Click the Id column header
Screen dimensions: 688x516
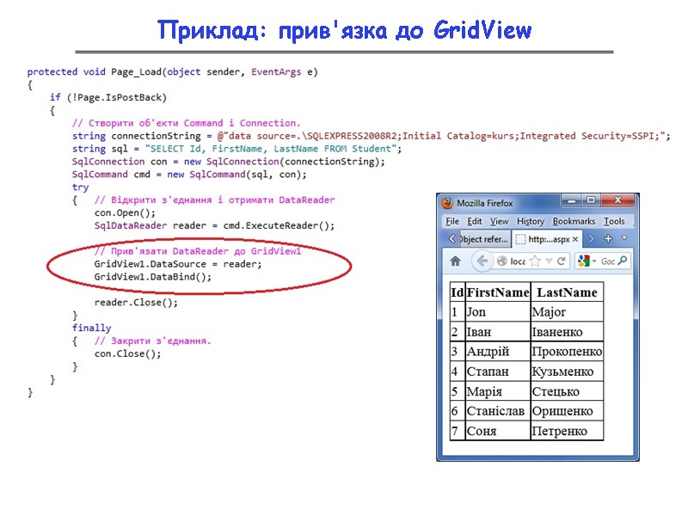click(x=458, y=292)
